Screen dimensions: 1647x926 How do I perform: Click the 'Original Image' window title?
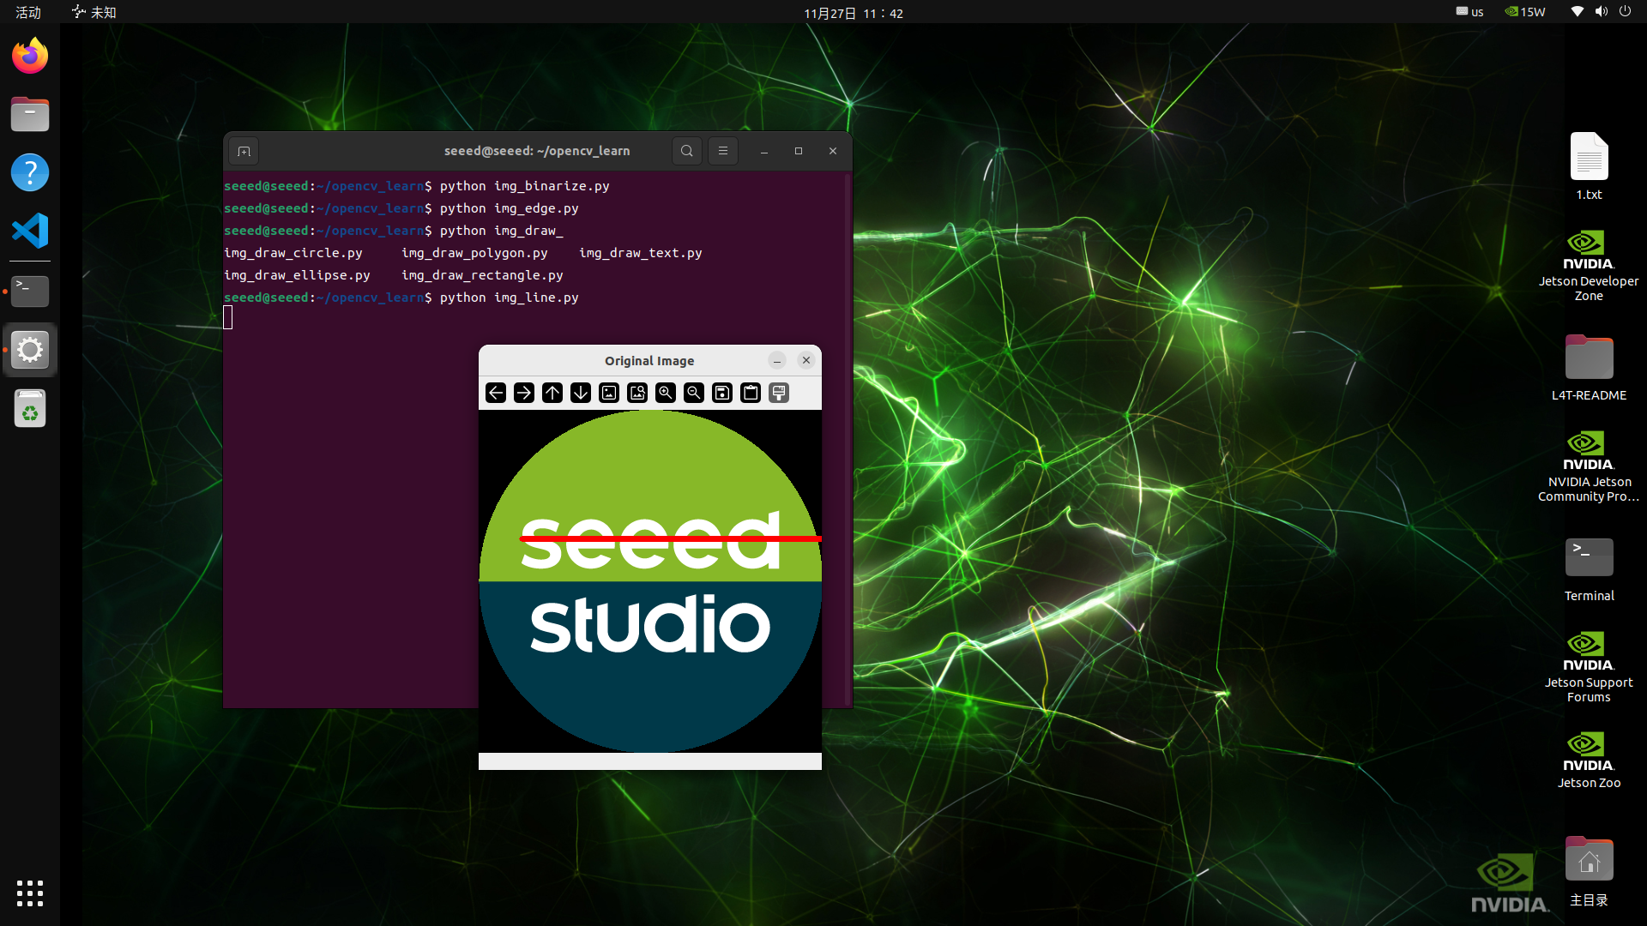pyautogui.click(x=649, y=361)
